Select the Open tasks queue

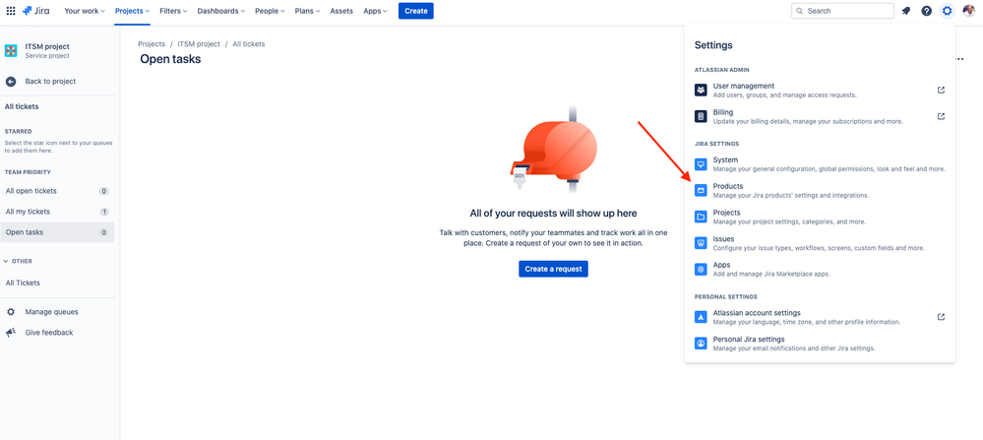click(57, 232)
